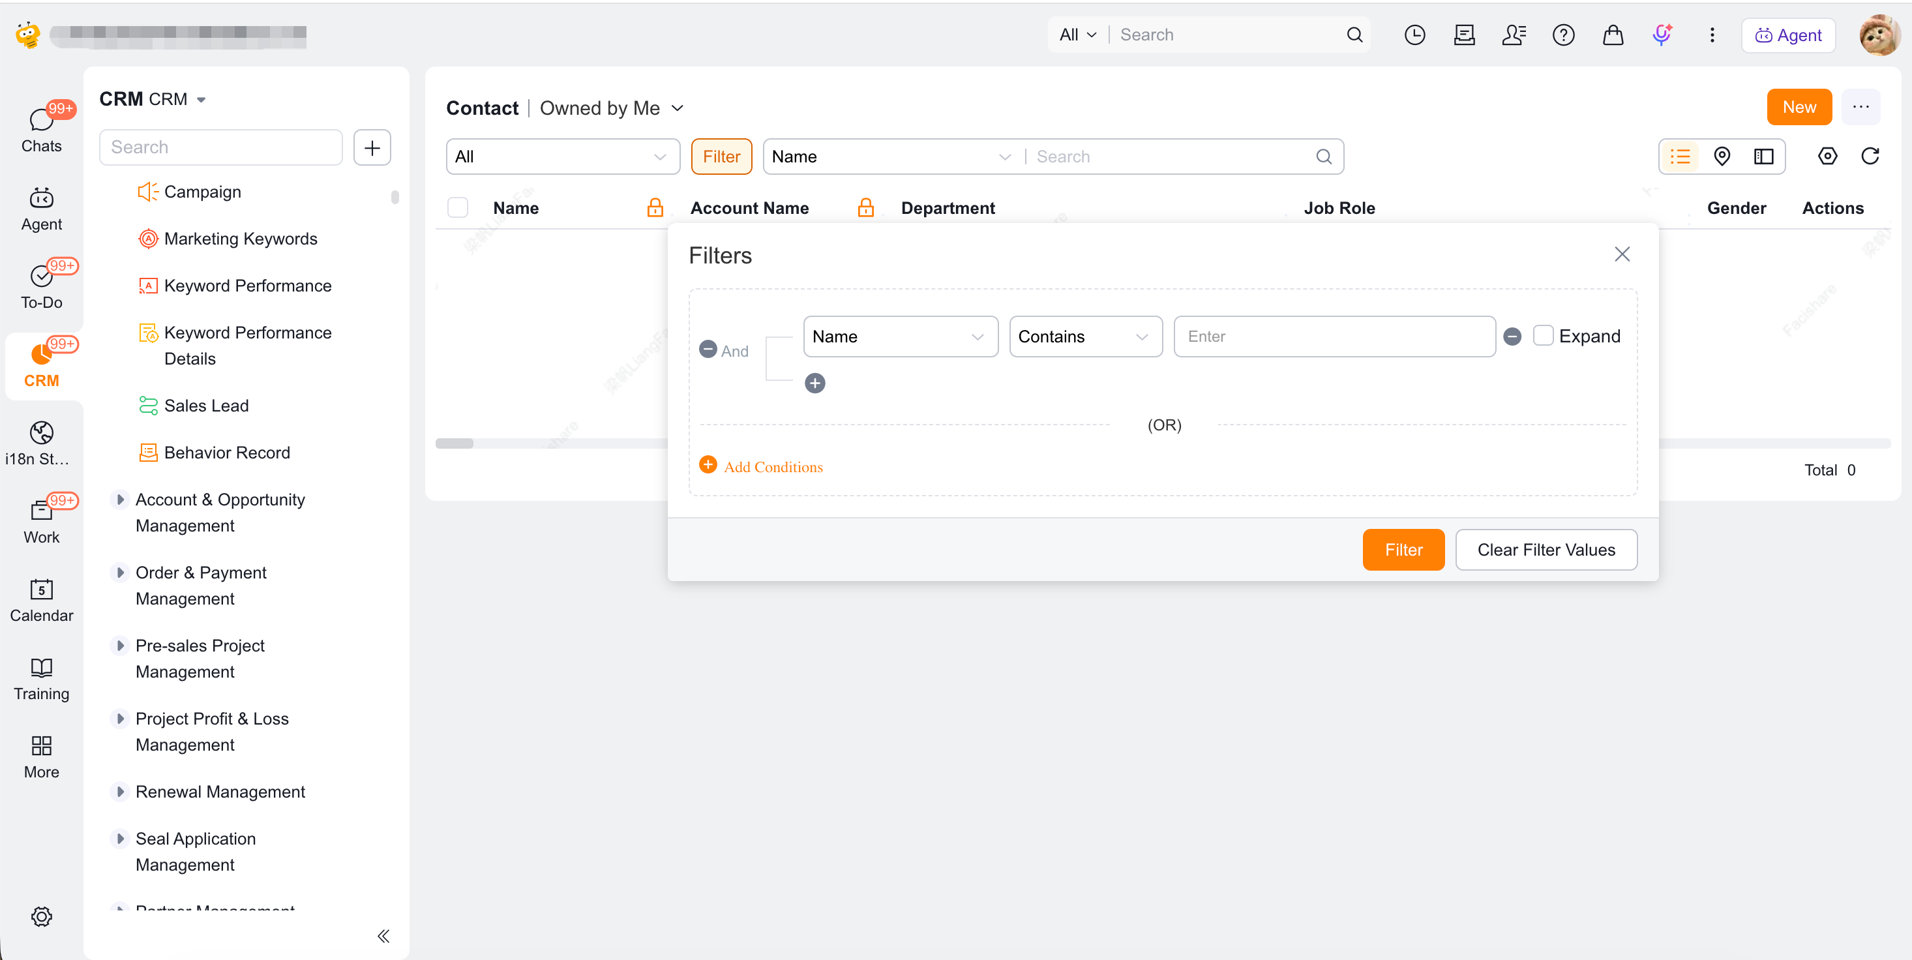Open the shopping bag icon
This screenshot has width=1912, height=960.
1613,35
